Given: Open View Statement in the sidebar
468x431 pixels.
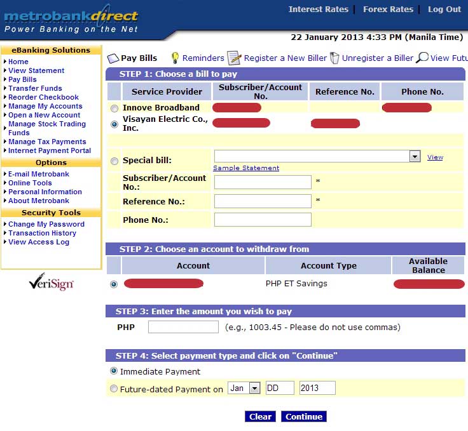Looking at the screenshot, I should pyautogui.click(x=36, y=70).
